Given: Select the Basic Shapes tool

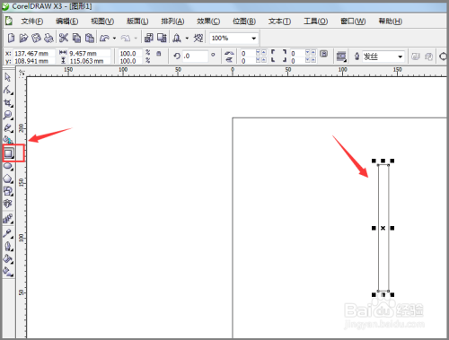Looking at the screenshot, I should pos(8,191).
